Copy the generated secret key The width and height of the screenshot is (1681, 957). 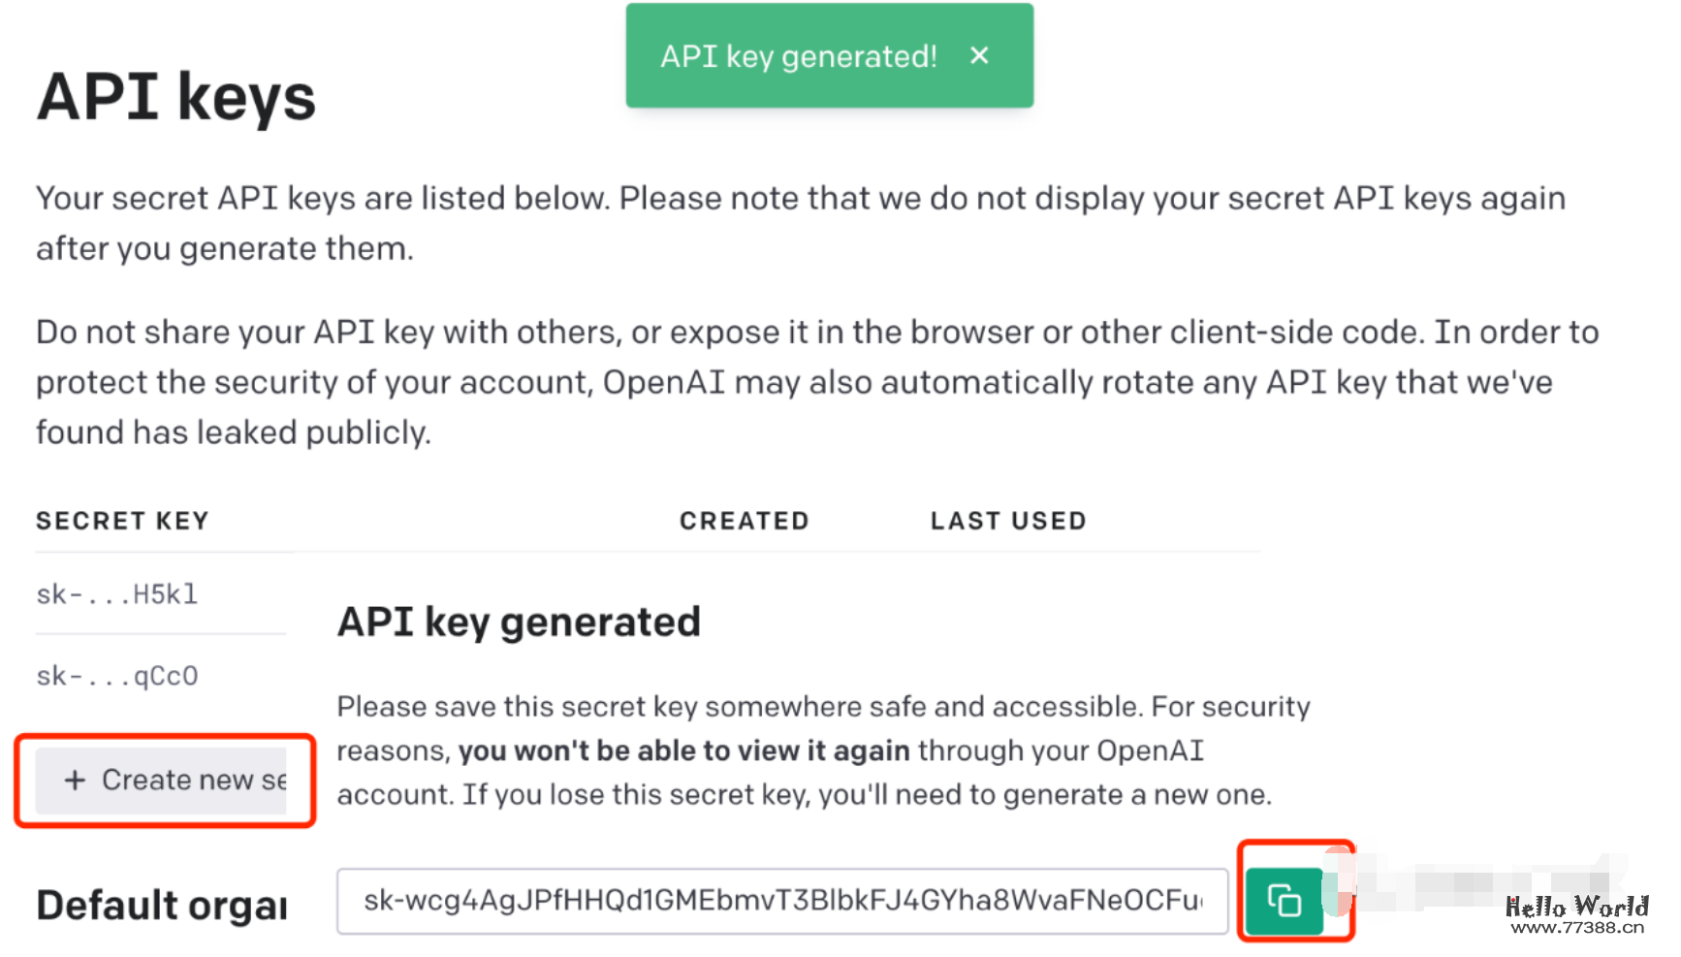[1284, 902]
